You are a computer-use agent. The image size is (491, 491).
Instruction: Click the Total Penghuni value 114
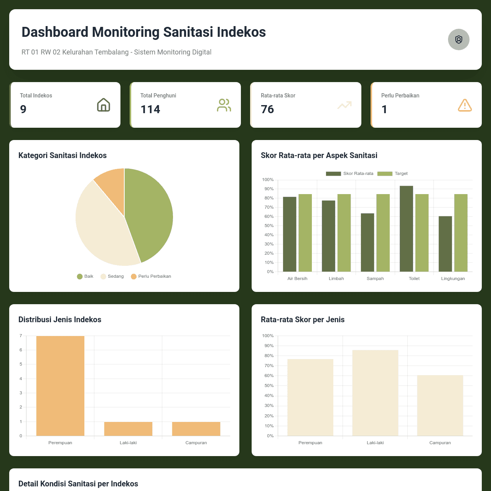(150, 109)
